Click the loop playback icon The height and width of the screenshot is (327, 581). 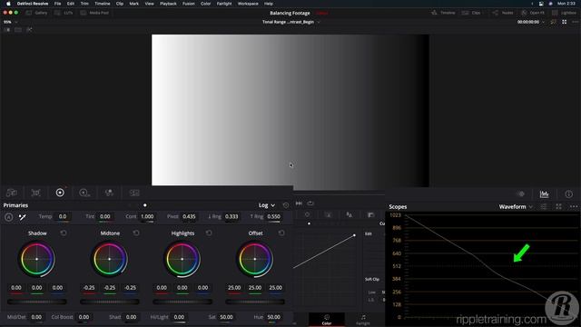tap(310, 203)
